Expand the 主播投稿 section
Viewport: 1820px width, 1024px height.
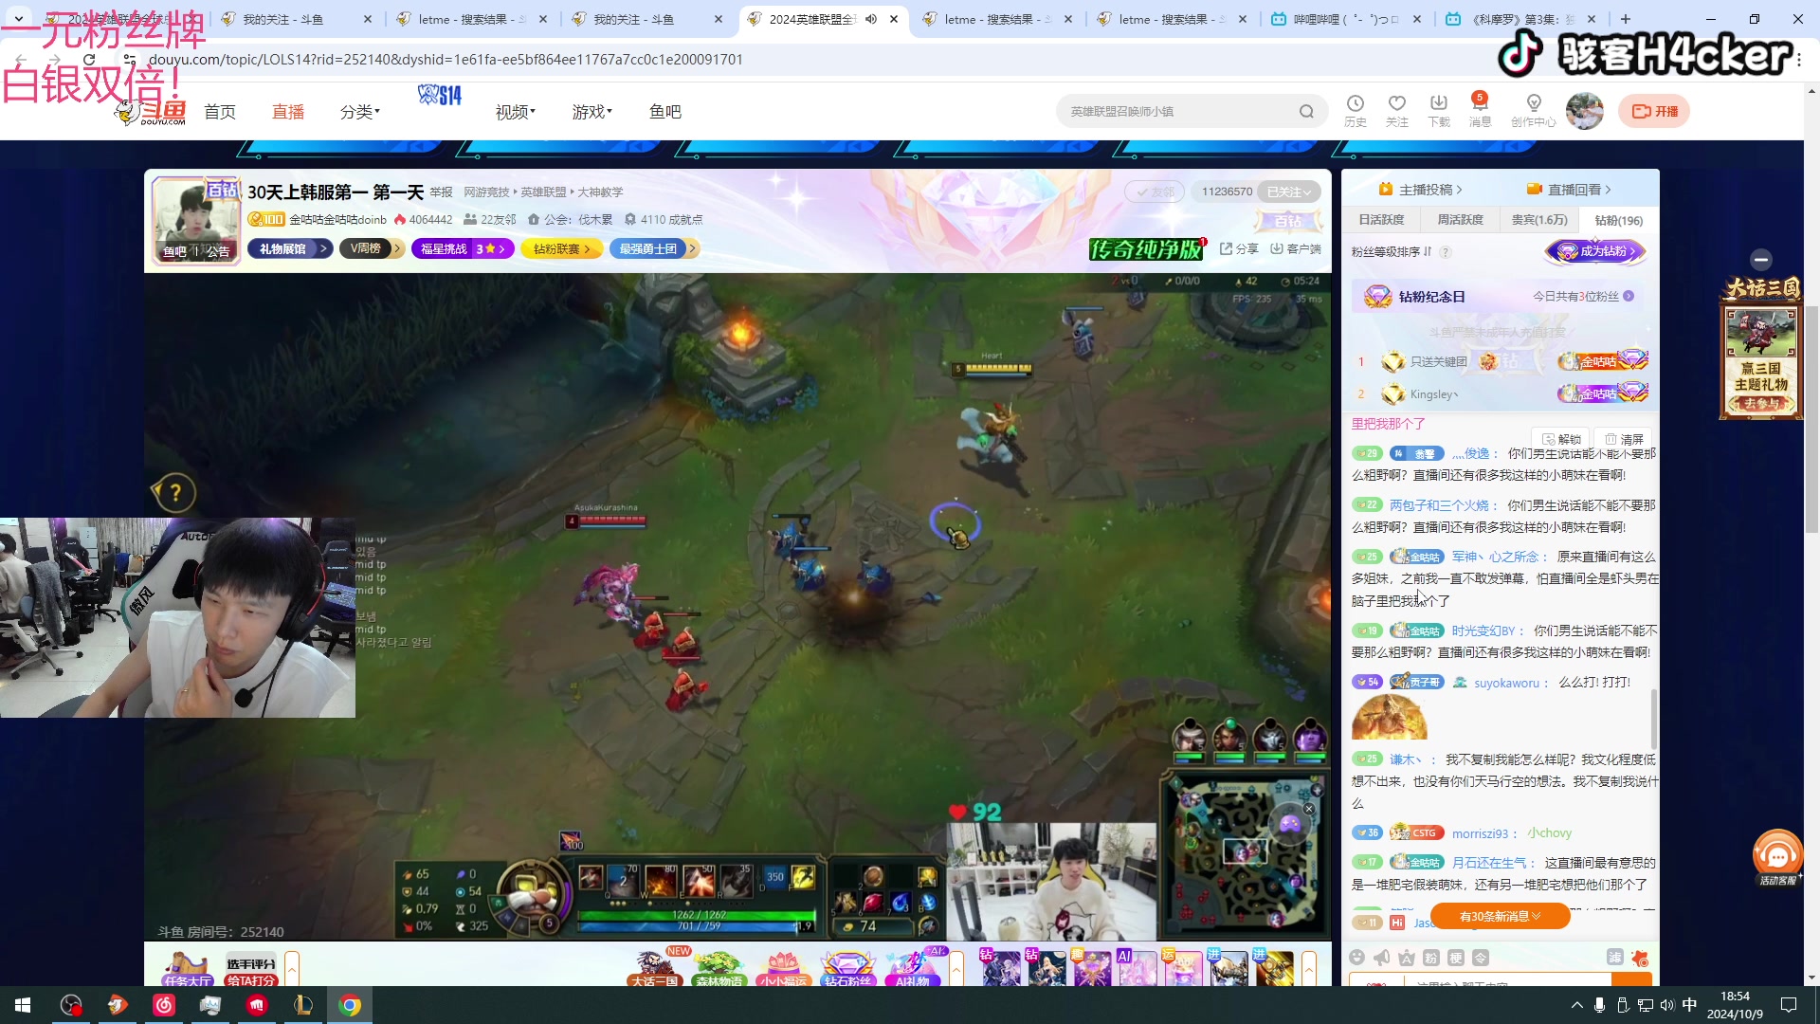(x=1421, y=190)
